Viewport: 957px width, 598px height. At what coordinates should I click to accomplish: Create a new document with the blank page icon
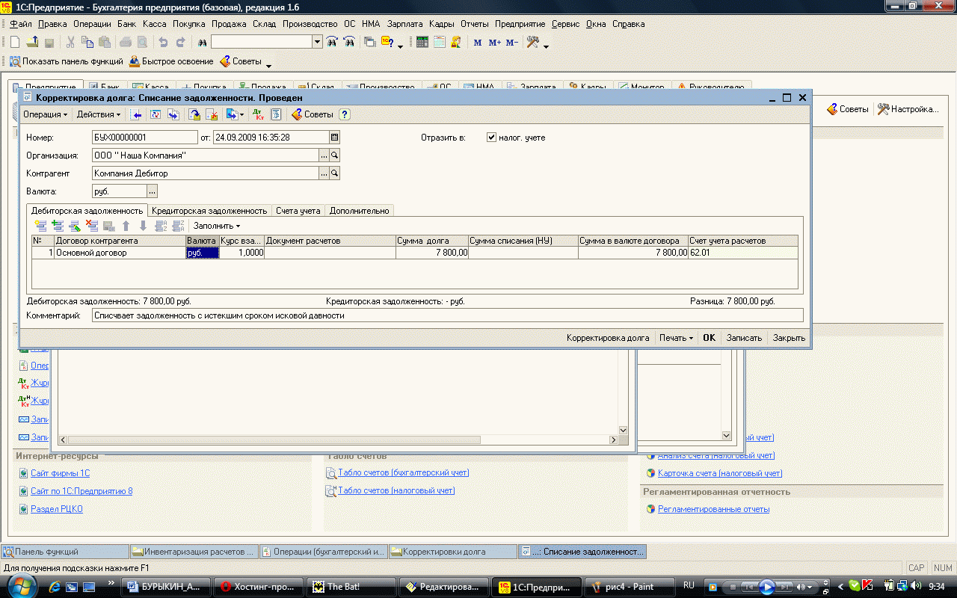[x=15, y=43]
